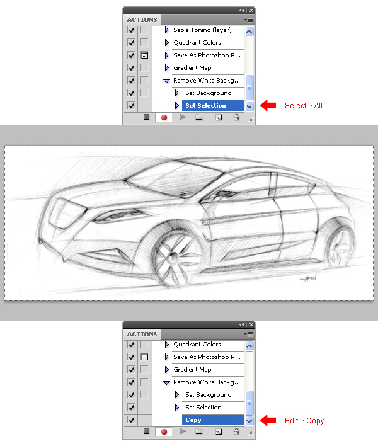Expand highlighted Set Selection step in top panel
The image size is (378, 446).
176,106
